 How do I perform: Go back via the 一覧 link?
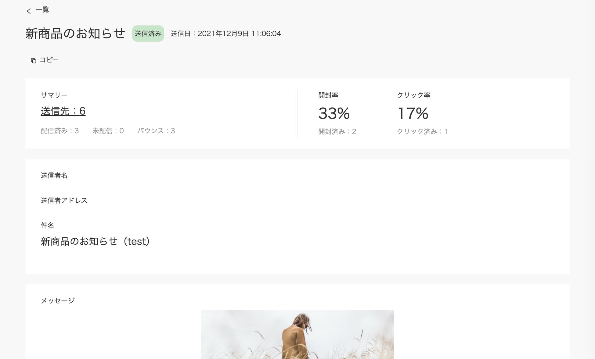pyautogui.click(x=42, y=10)
